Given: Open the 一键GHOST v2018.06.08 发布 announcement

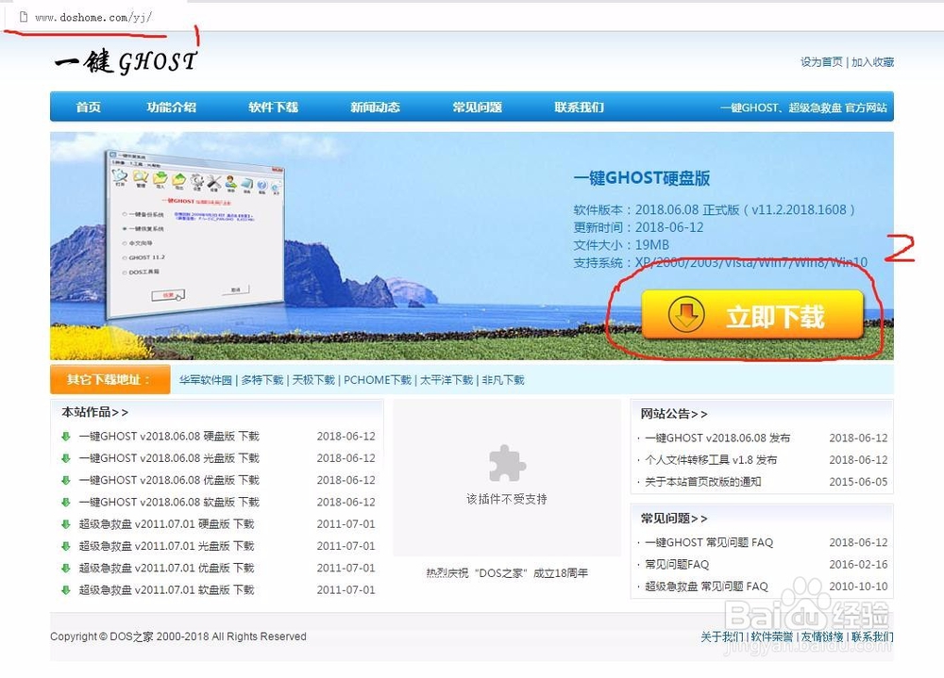Looking at the screenshot, I should pos(717,438).
